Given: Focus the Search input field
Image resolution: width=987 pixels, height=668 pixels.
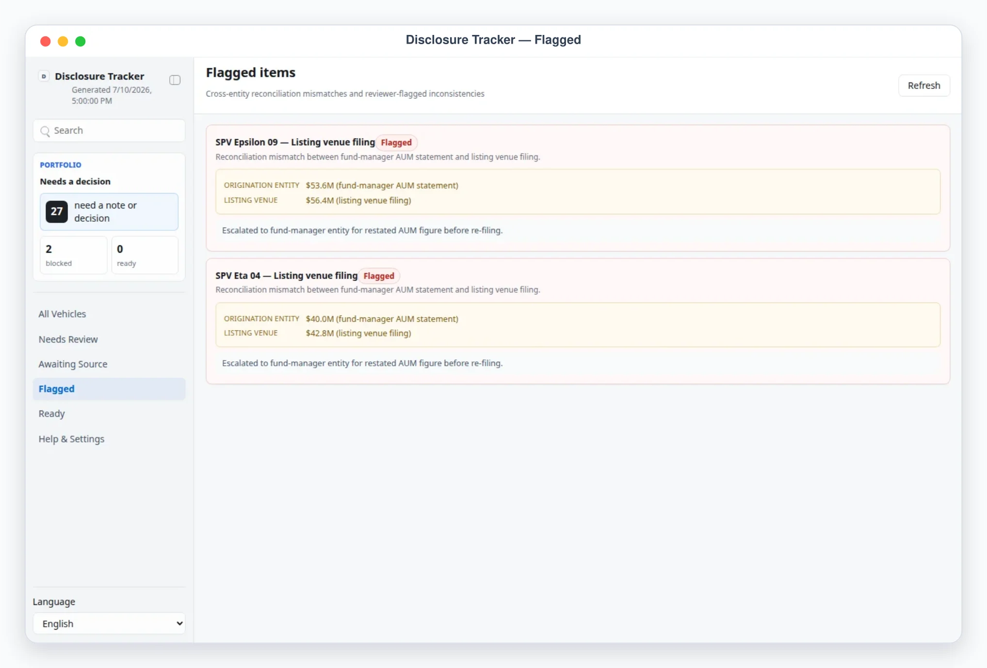Looking at the screenshot, I should coord(109,130).
